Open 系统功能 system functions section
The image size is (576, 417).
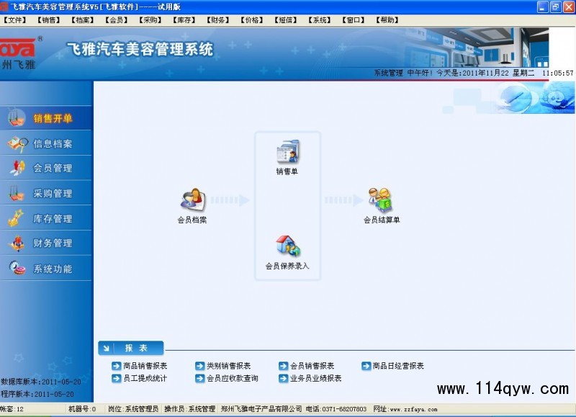click(52, 269)
